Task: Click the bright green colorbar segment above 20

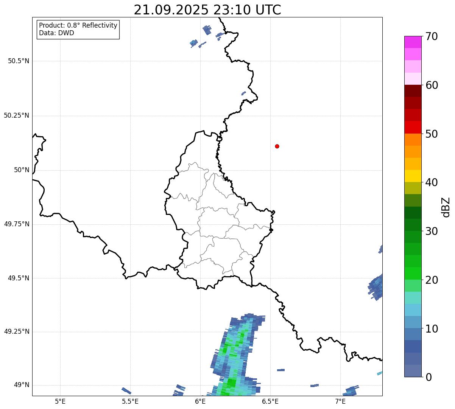Action: point(413,273)
